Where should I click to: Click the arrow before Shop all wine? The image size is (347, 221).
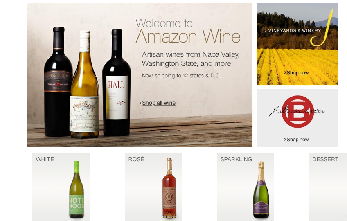pyautogui.click(x=140, y=103)
